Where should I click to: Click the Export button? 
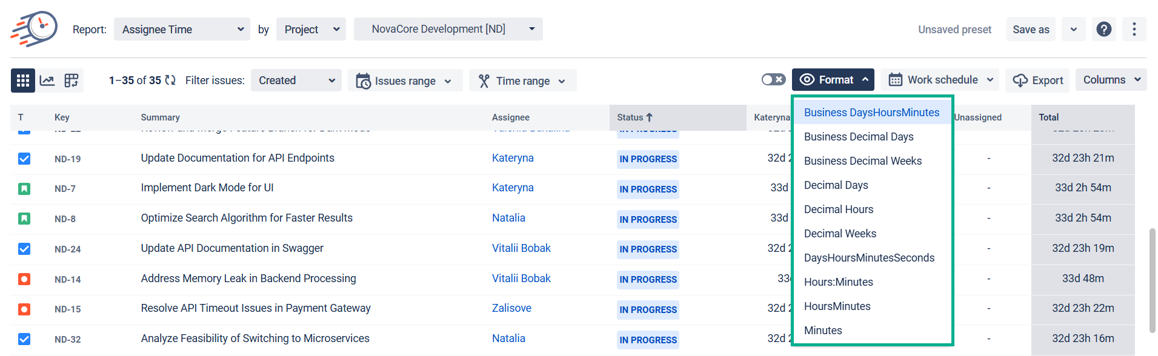coord(1038,81)
